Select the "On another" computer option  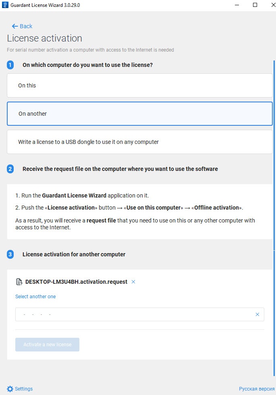point(139,114)
